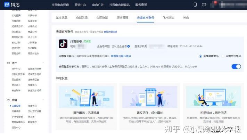Viewport: 247px width, 140px height.
Task: Open the 合同协议 tab
Action: (102, 18)
